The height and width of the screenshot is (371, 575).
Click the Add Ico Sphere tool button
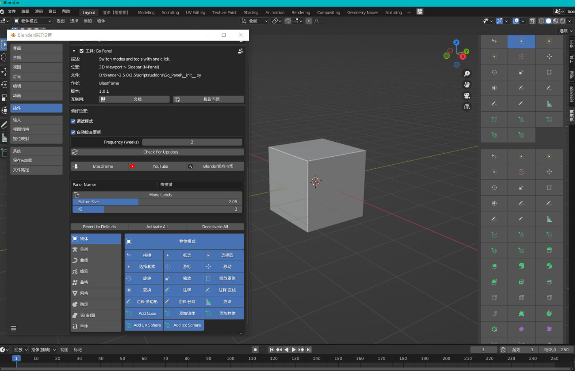184,325
